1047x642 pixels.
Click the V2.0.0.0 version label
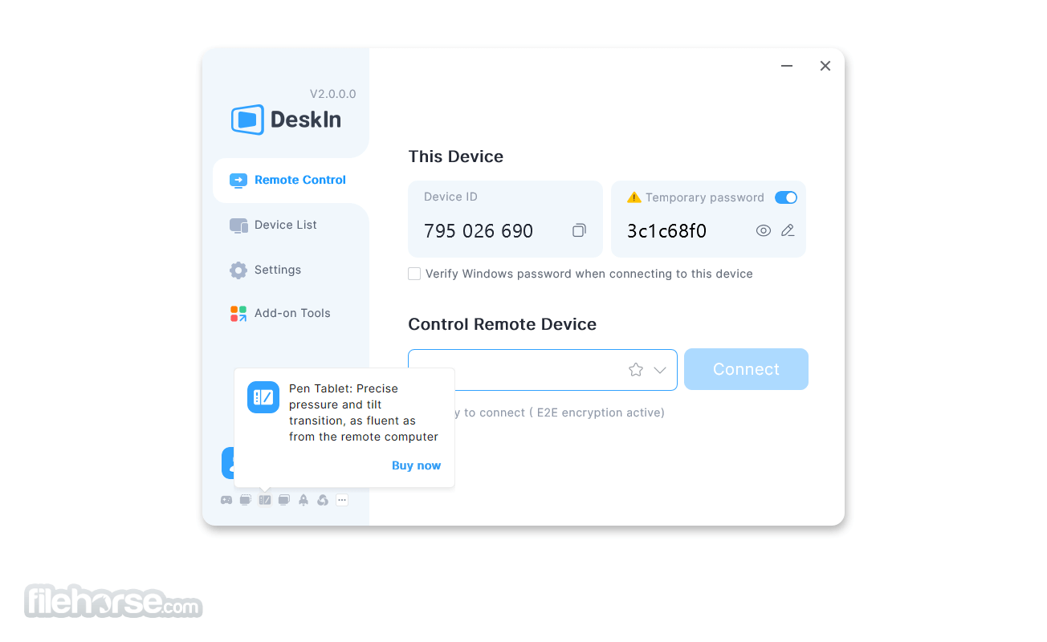[333, 94]
